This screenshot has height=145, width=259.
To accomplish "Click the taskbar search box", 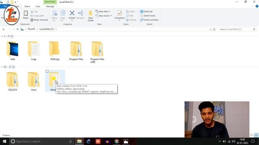I will pos(41,141).
